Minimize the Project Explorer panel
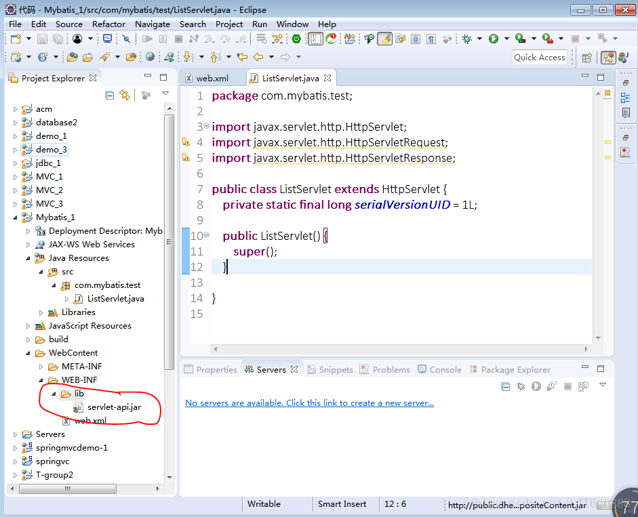The height and width of the screenshot is (517, 638). [148, 76]
